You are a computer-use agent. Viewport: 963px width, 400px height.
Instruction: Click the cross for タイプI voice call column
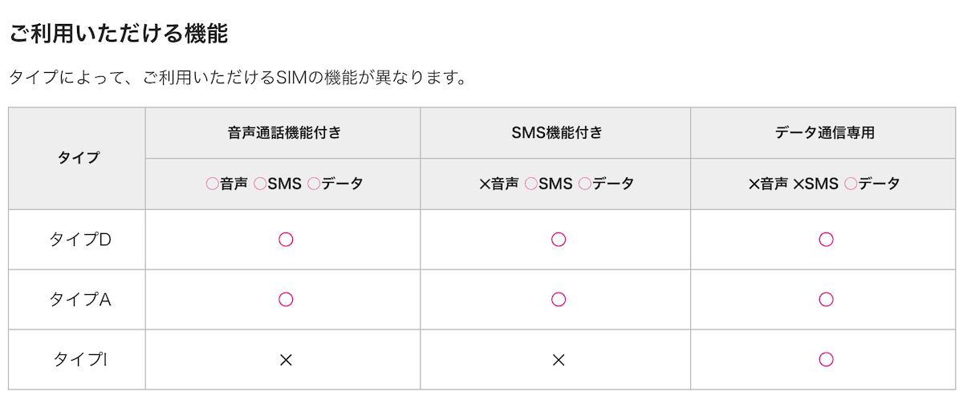tap(285, 360)
